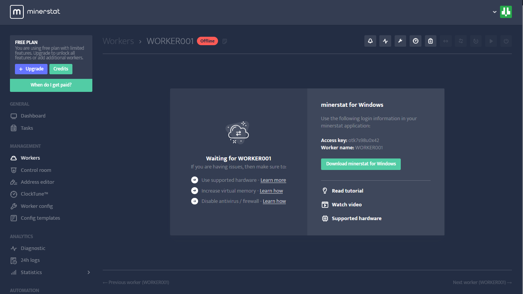Image resolution: width=523 pixels, height=294 pixels.
Task: Open the Read tutorial link
Action: [x=348, y=191]
